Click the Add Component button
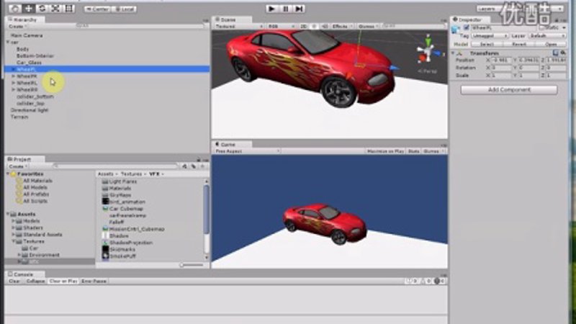This screenshot has height=324, width=576. click(509, 90)
